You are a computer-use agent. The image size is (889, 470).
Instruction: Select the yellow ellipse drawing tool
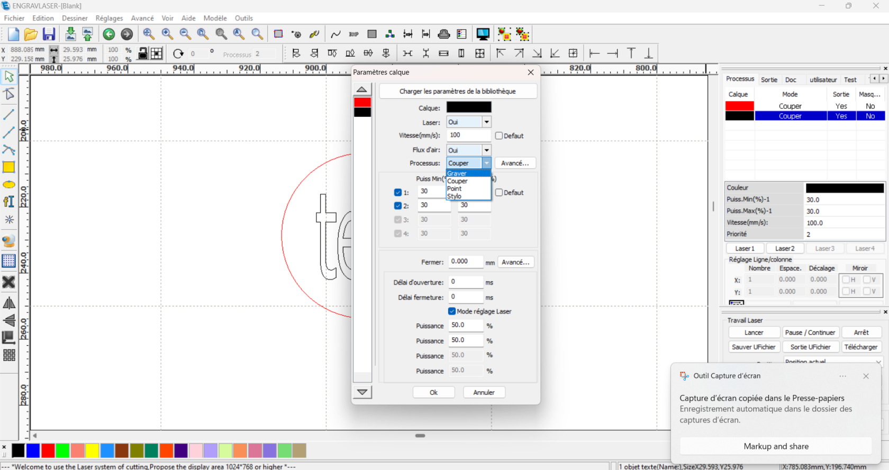[x=9, y=185]
